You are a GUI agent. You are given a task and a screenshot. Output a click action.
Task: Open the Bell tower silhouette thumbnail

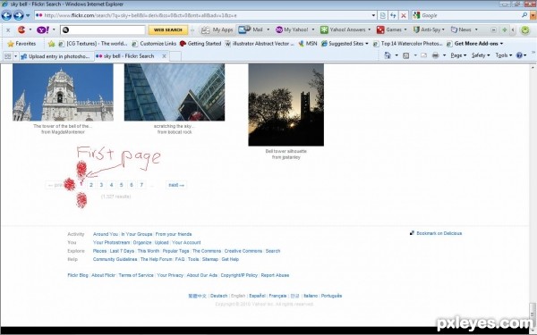[x=286, y=105]
